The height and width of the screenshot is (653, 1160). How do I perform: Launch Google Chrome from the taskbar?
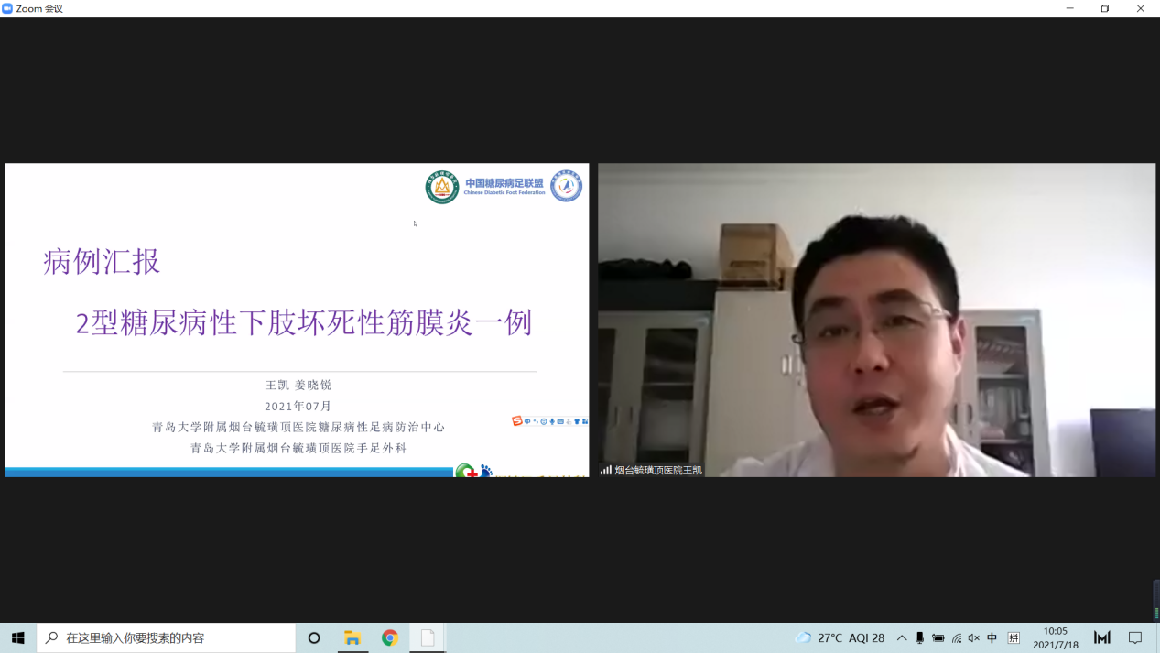[390, 637]
